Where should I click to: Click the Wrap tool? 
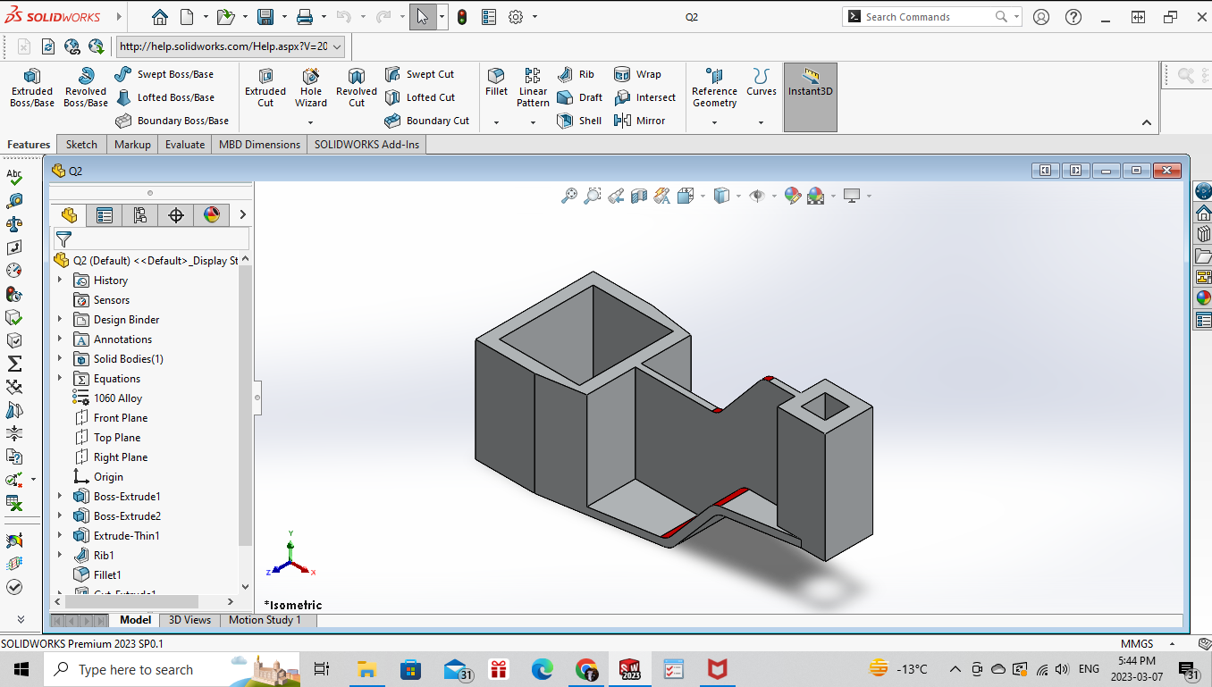[637, 74]
